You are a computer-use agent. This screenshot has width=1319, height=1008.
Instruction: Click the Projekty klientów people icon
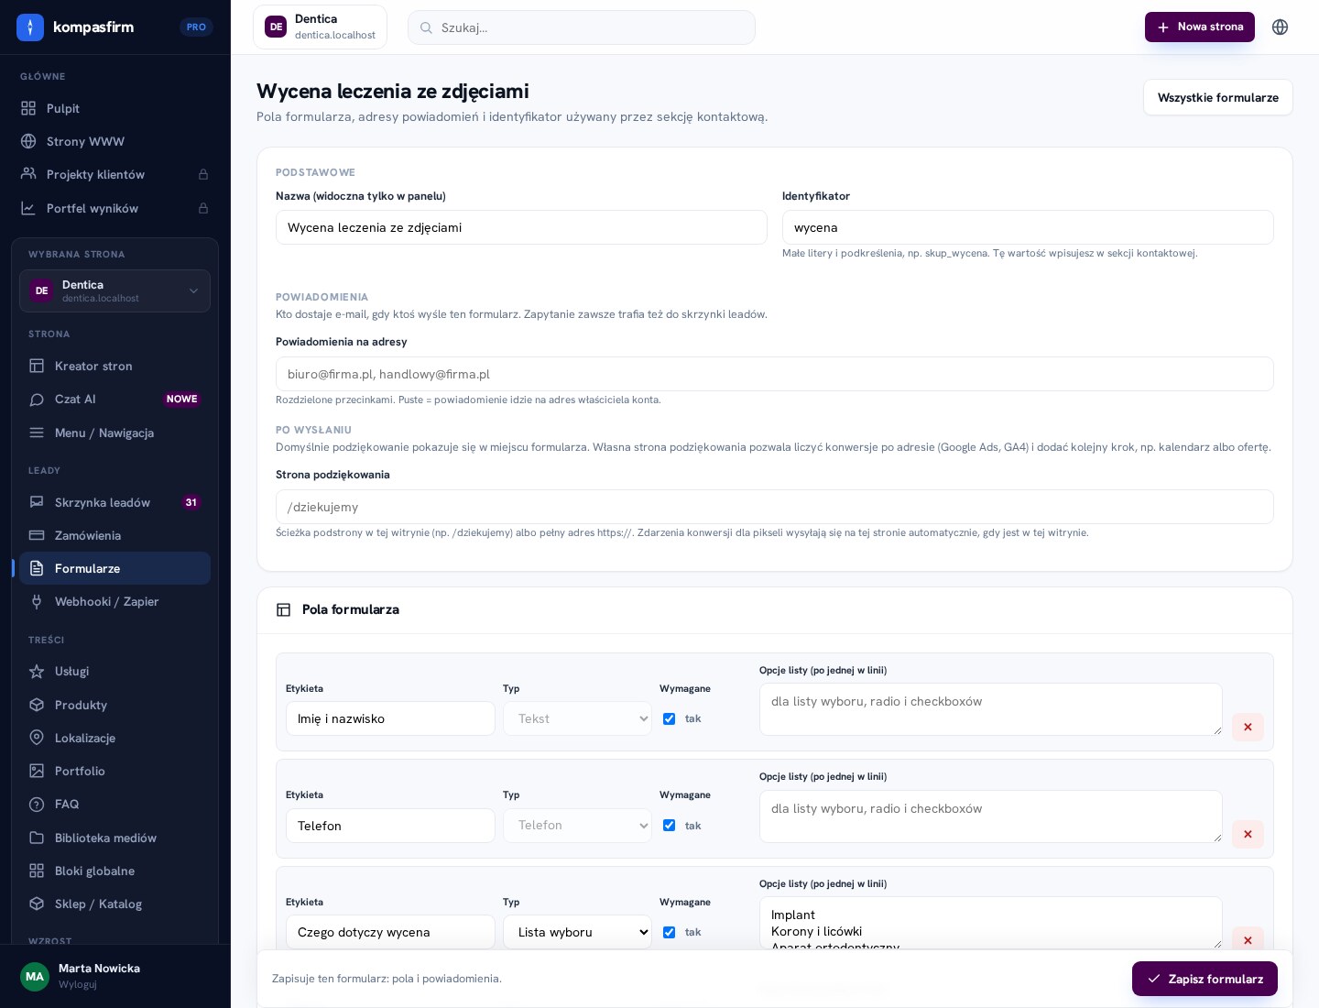point(28,174)
